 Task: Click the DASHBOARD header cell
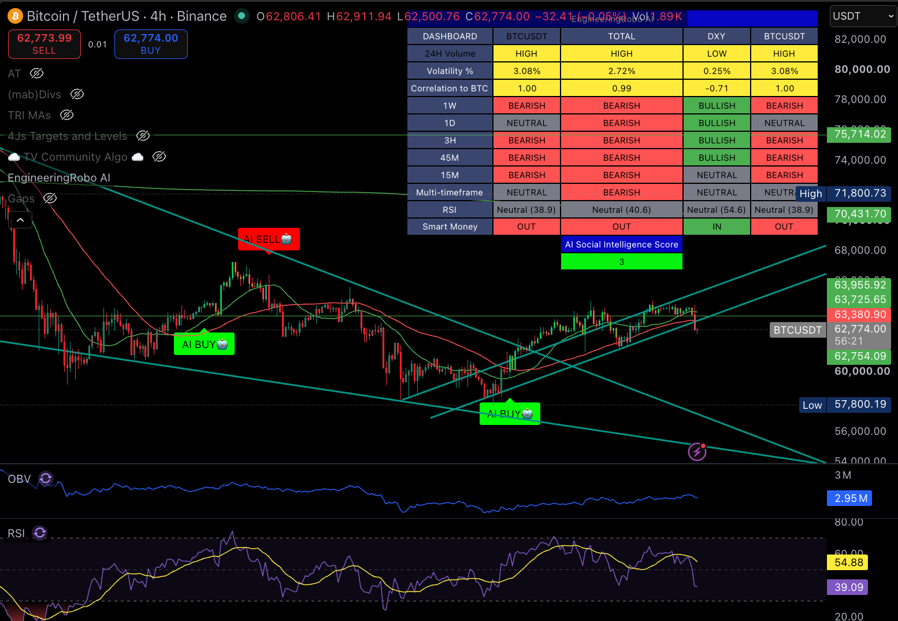(x=450, y=36)
